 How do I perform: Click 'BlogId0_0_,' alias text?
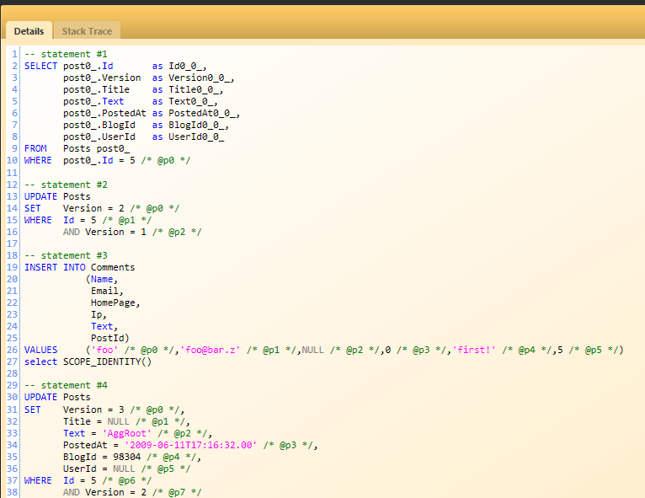click(x=199, y=125)
